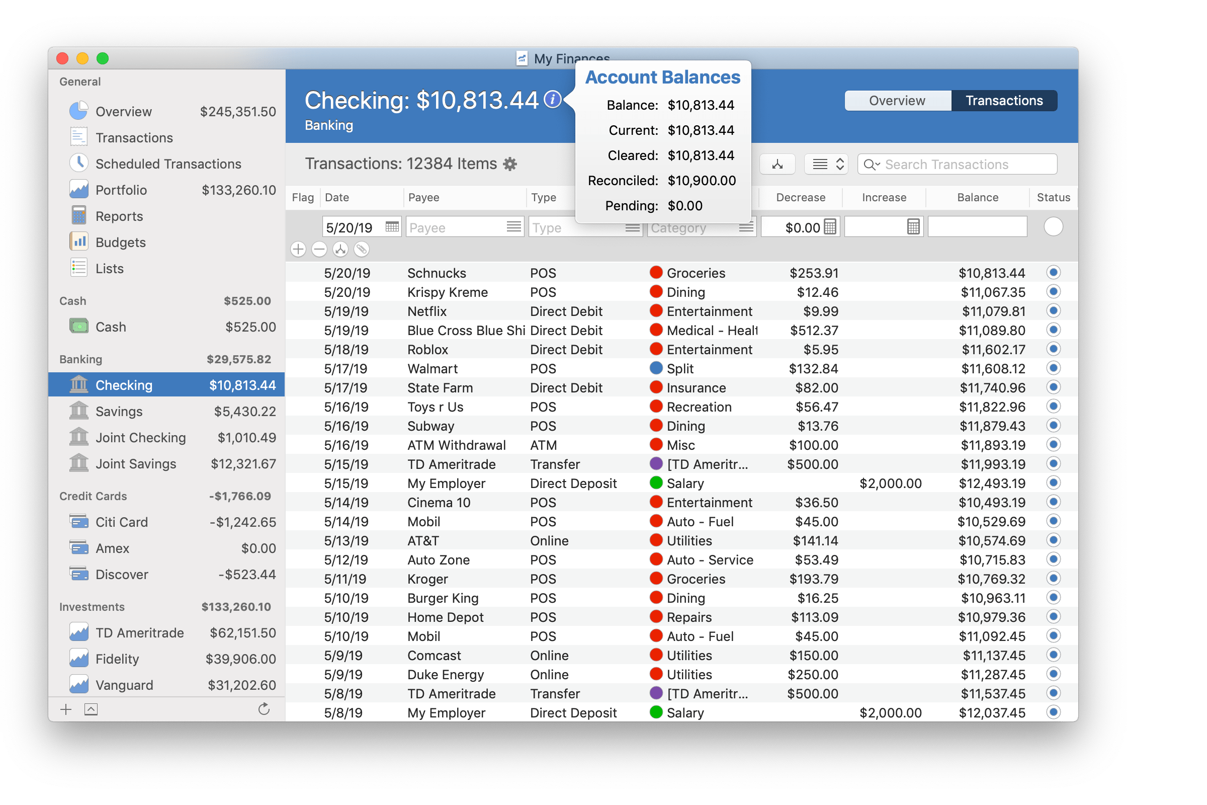The height and width of the screenshot is (805, 1207).
Task: Click the search magnifier icon
Action: [x=871, y=165]
